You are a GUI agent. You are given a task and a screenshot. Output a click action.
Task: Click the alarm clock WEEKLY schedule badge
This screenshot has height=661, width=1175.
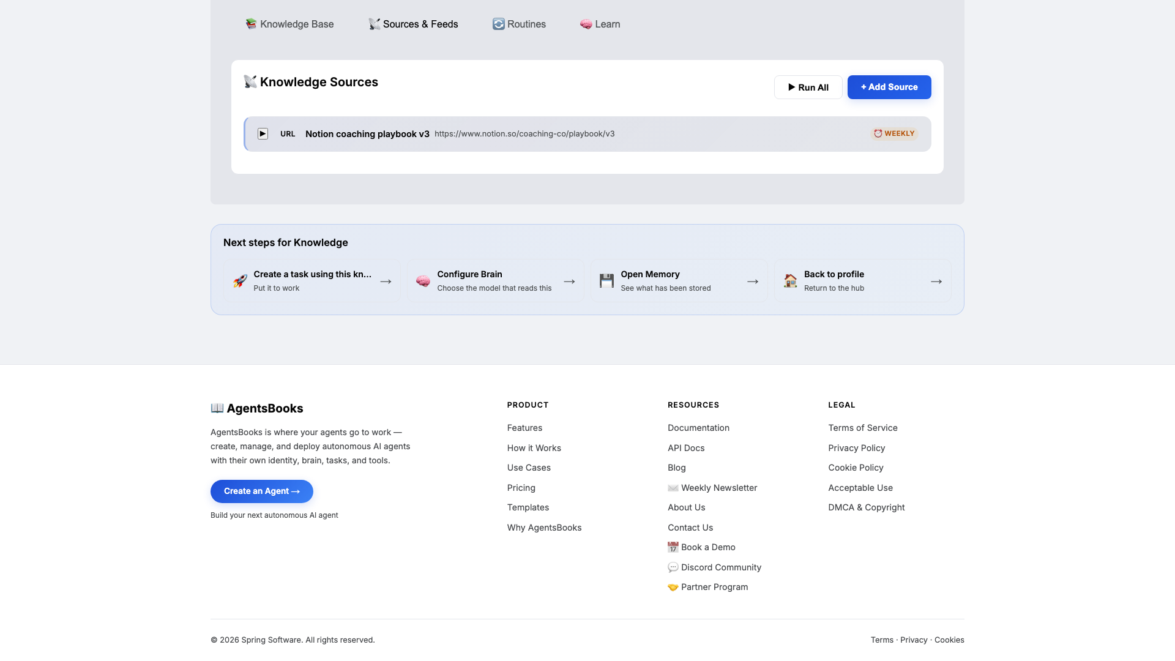894,133
